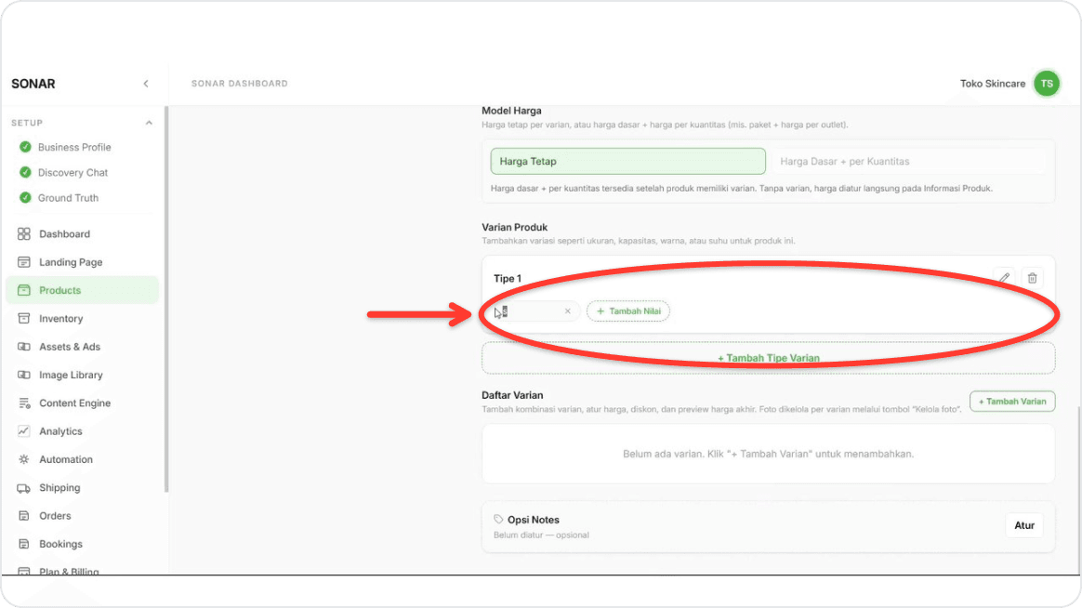Edit Tipe 1 with pencil icon
1082x608 pixels.
pos(1004,278)
